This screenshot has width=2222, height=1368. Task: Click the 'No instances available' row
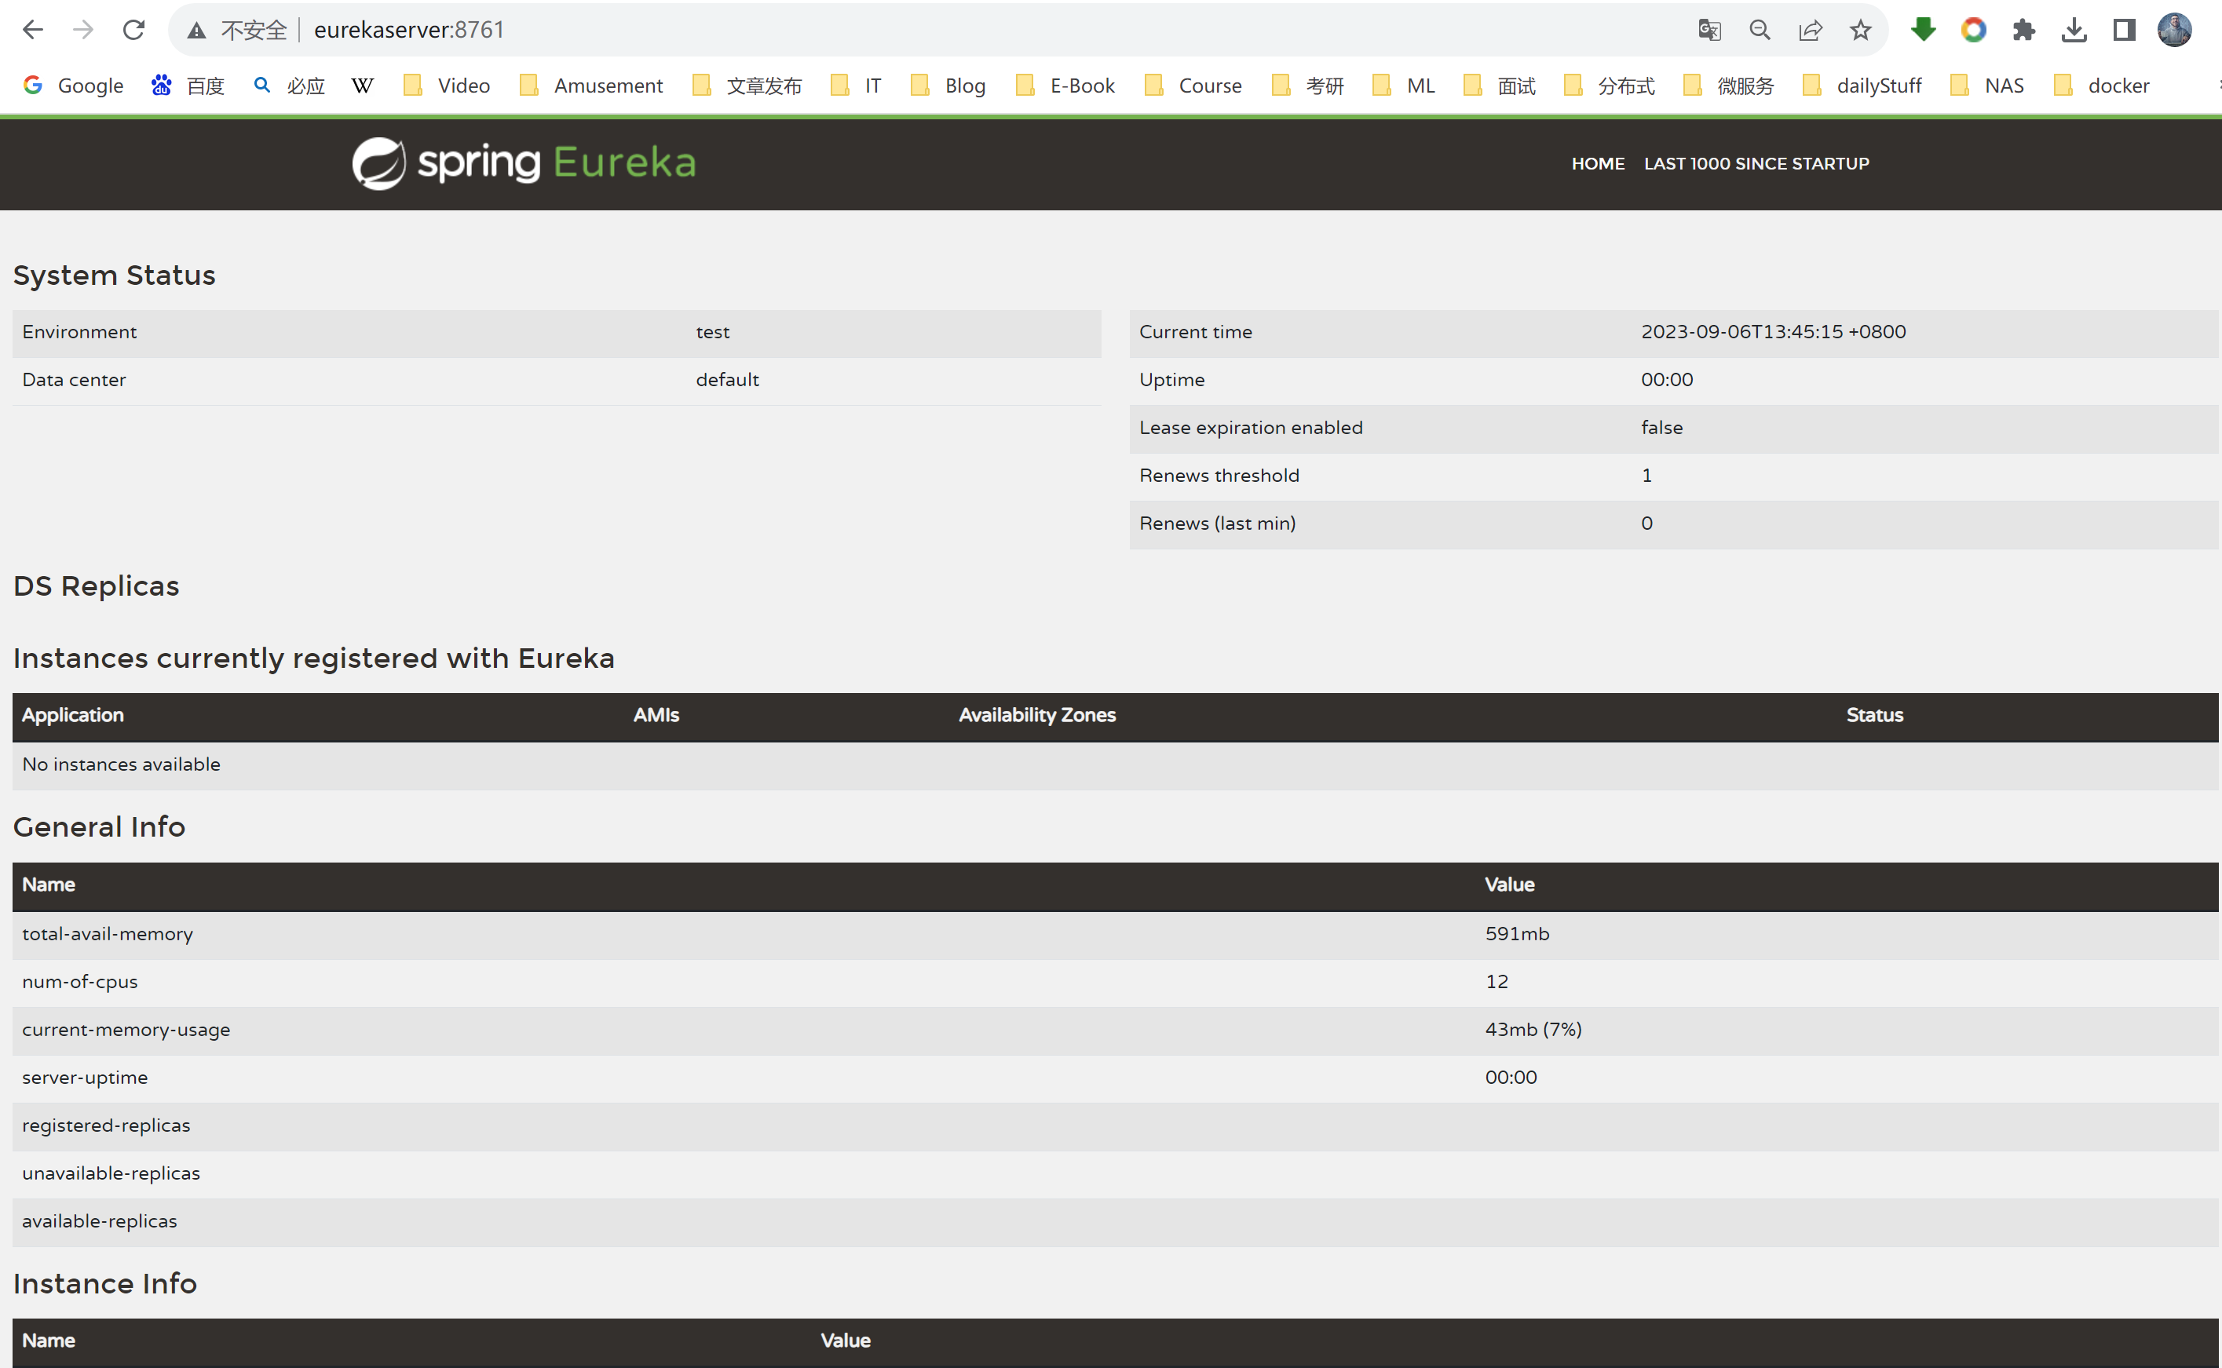point(1115,764)
